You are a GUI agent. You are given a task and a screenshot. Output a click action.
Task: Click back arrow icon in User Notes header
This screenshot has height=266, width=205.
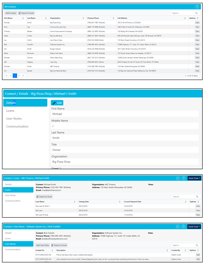point(177,227)
